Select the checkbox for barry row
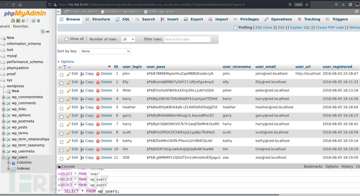360x196 pixels. (x=62, y=100)
